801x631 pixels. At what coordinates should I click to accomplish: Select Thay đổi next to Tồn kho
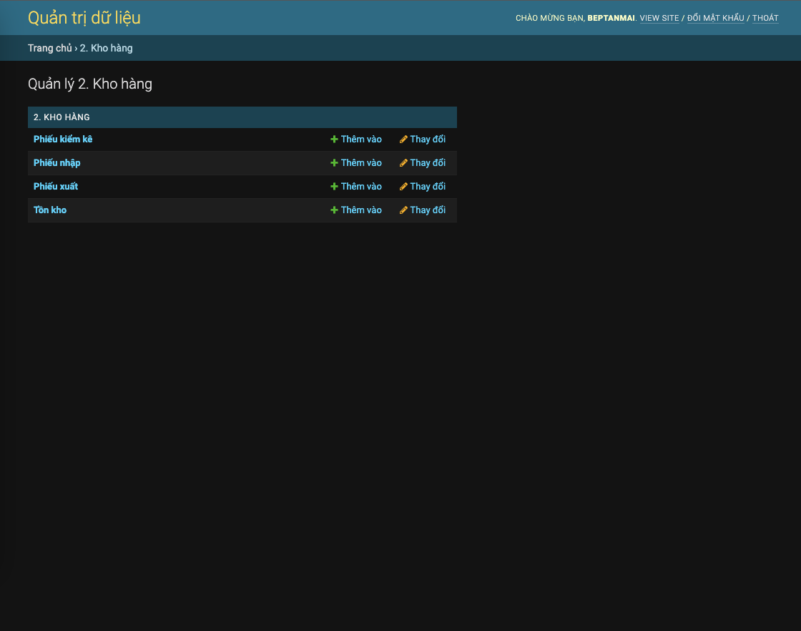tap(428, 210)
